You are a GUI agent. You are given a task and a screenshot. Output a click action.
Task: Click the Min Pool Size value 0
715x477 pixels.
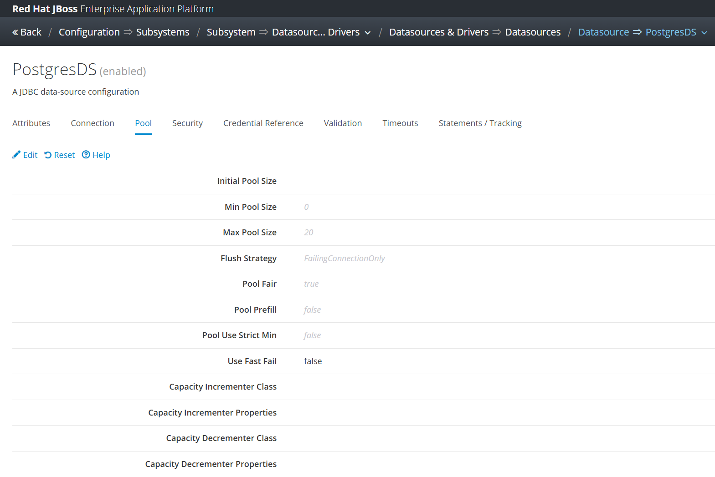(x=306, y=207)
